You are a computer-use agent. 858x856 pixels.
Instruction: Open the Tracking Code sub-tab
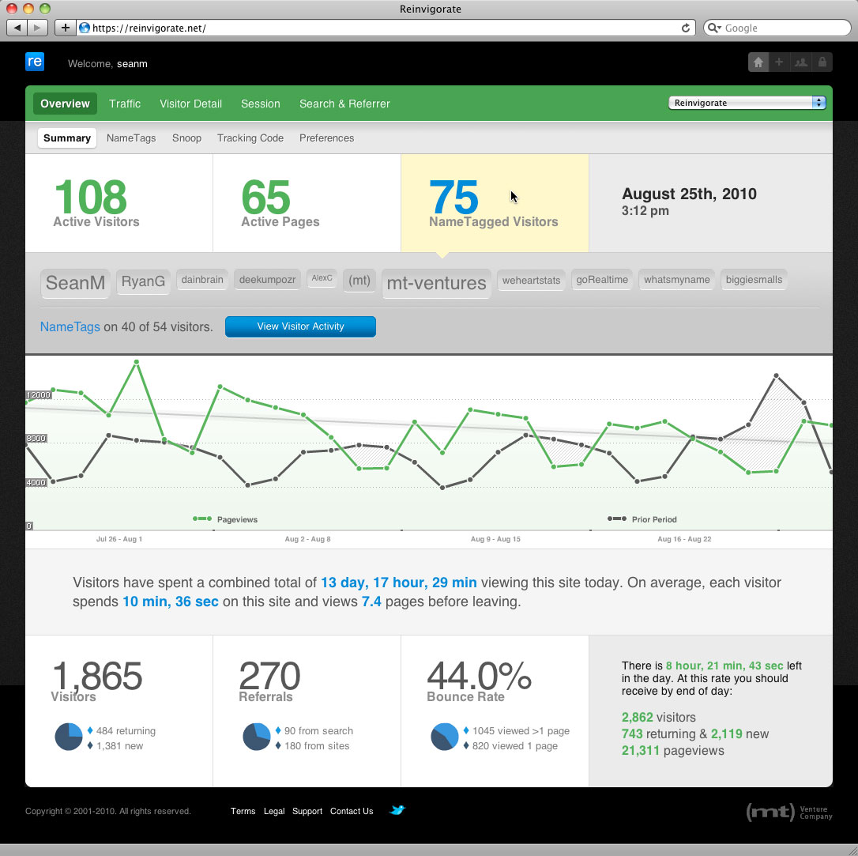(x=250, y=138)
